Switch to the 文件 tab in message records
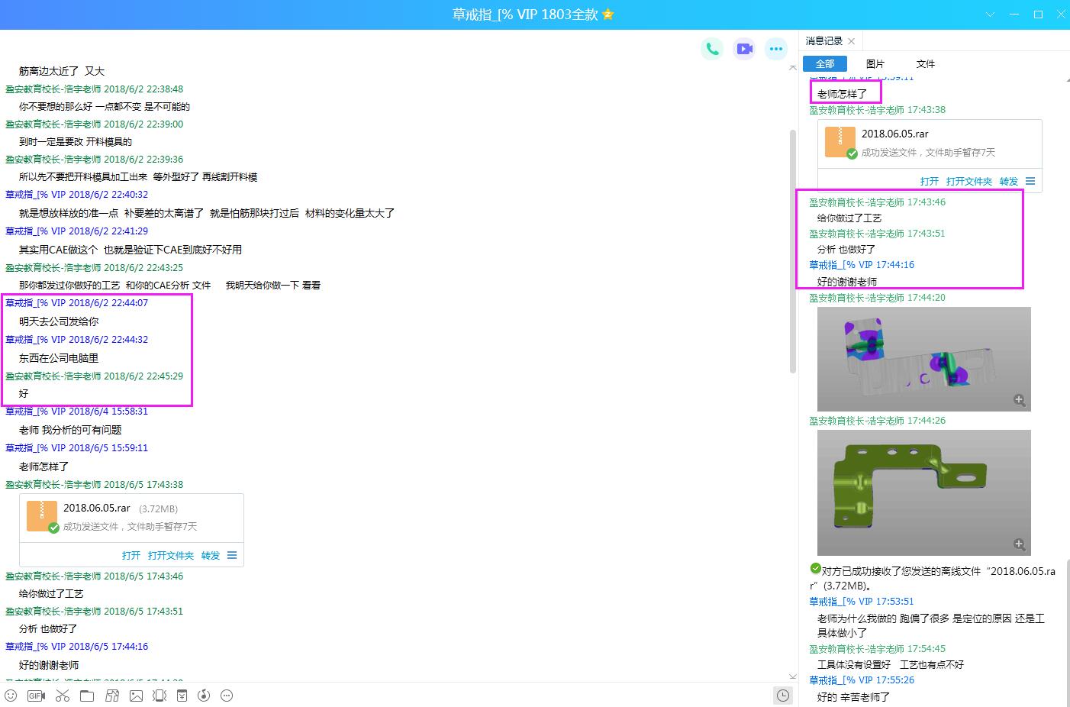The height and width of the screenshot is (707, 1070). 924,63
